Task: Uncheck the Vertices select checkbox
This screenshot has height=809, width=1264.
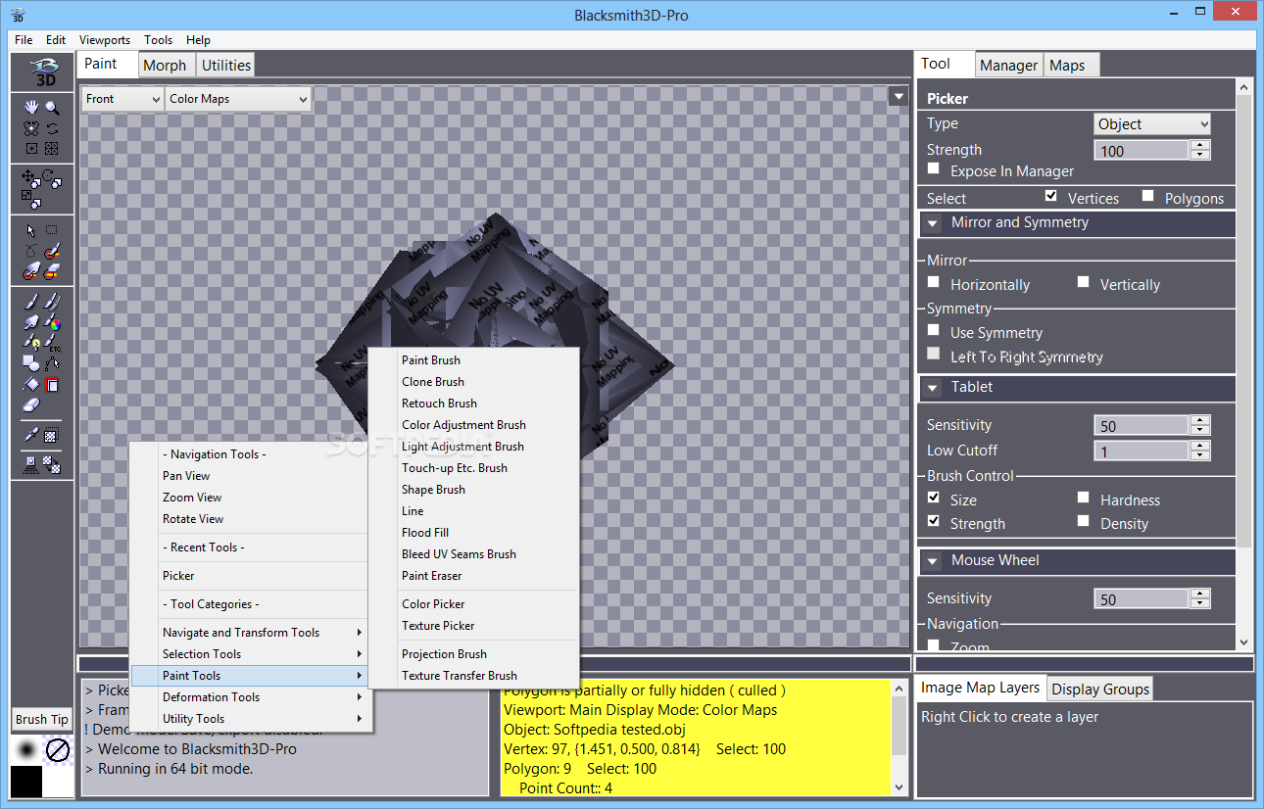Action: [1051, 197]
